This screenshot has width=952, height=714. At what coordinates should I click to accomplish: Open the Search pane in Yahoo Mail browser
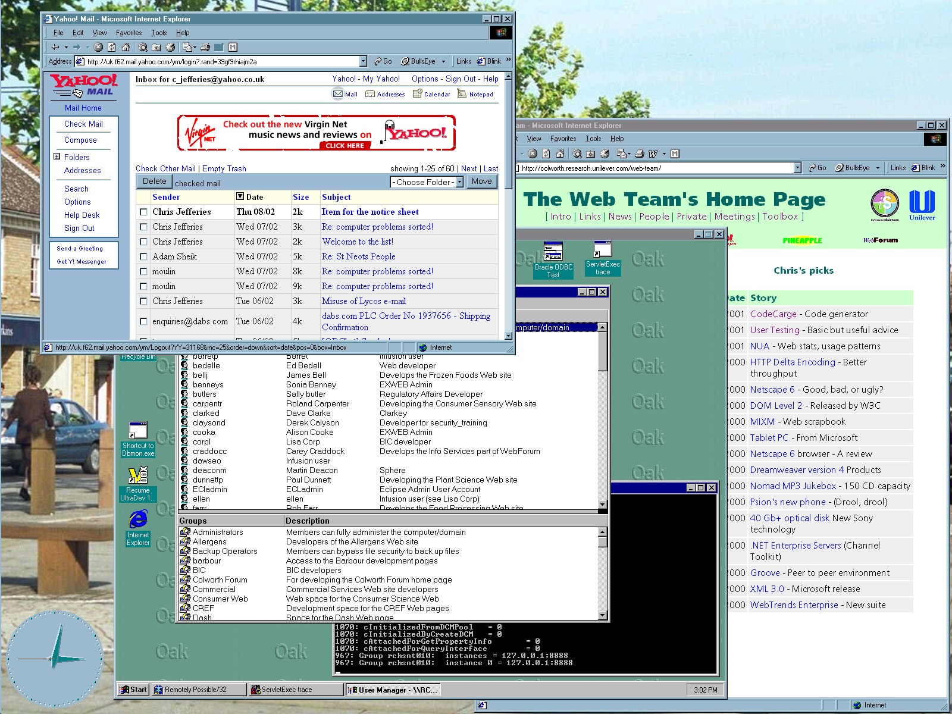pyautogui.click(x=143, y=47)
